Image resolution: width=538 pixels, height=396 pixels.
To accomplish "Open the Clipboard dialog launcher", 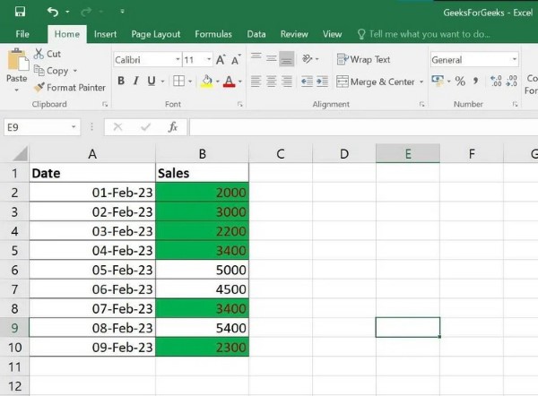I will (x=105, y=104).
